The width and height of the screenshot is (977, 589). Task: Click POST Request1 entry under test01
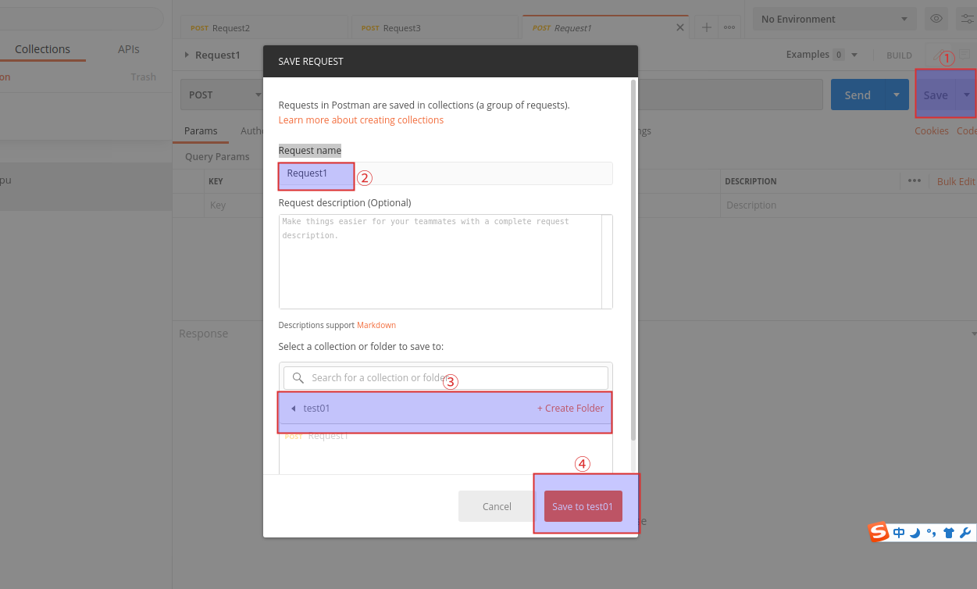tap(316, 436)
